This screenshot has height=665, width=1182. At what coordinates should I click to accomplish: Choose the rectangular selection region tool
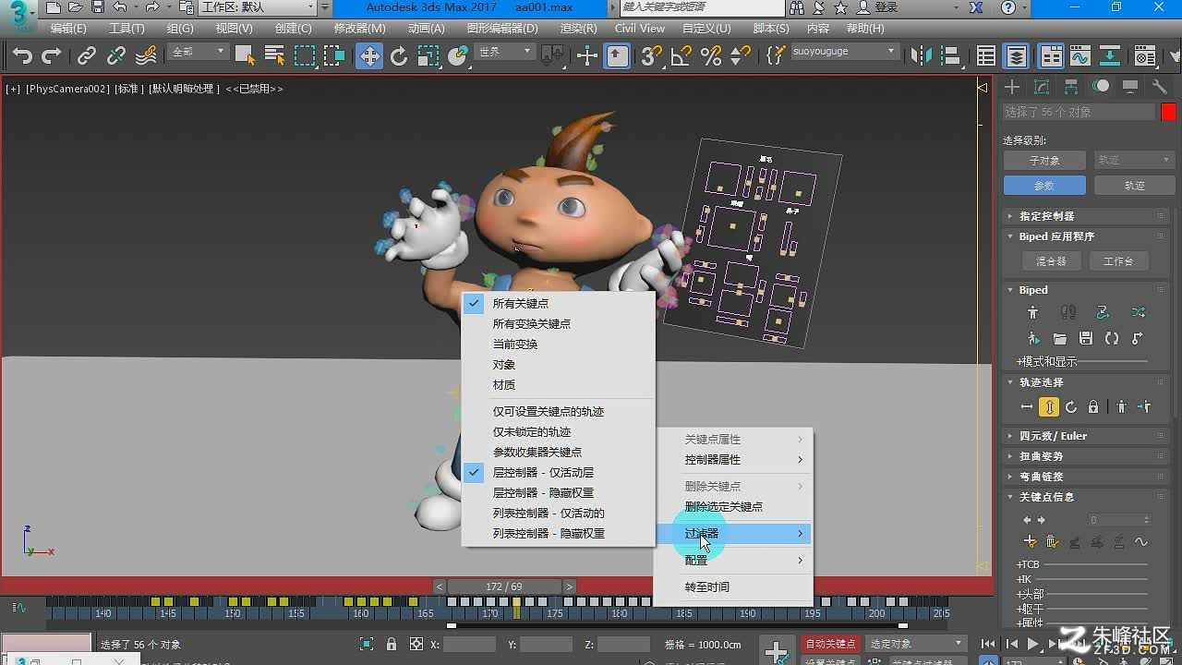point(305,56)
